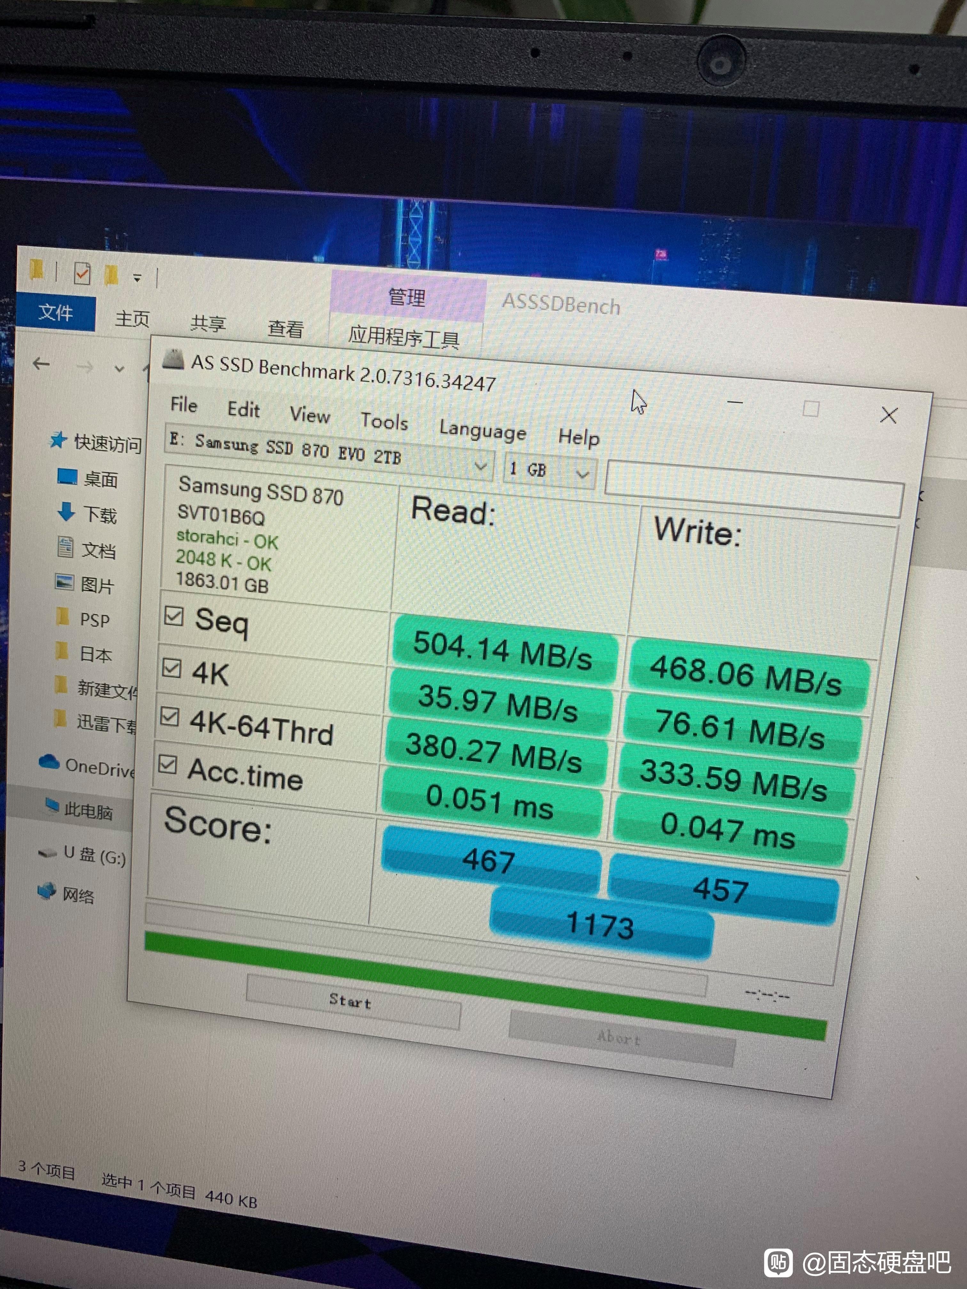Select OneDrive in the navigation pane
This screenshot has width=967, height=1289.
[87, 766]
